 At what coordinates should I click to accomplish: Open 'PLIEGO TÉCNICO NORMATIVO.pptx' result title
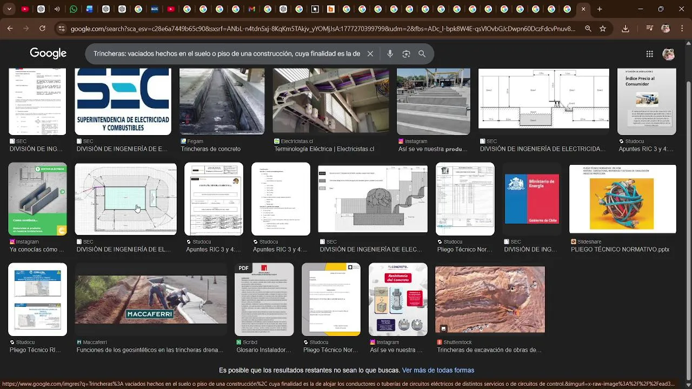click(620, 250)
